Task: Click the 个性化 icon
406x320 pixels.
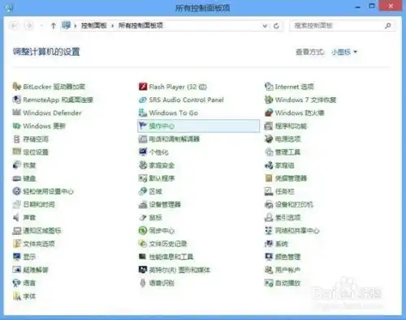Action: pos(143,152)
